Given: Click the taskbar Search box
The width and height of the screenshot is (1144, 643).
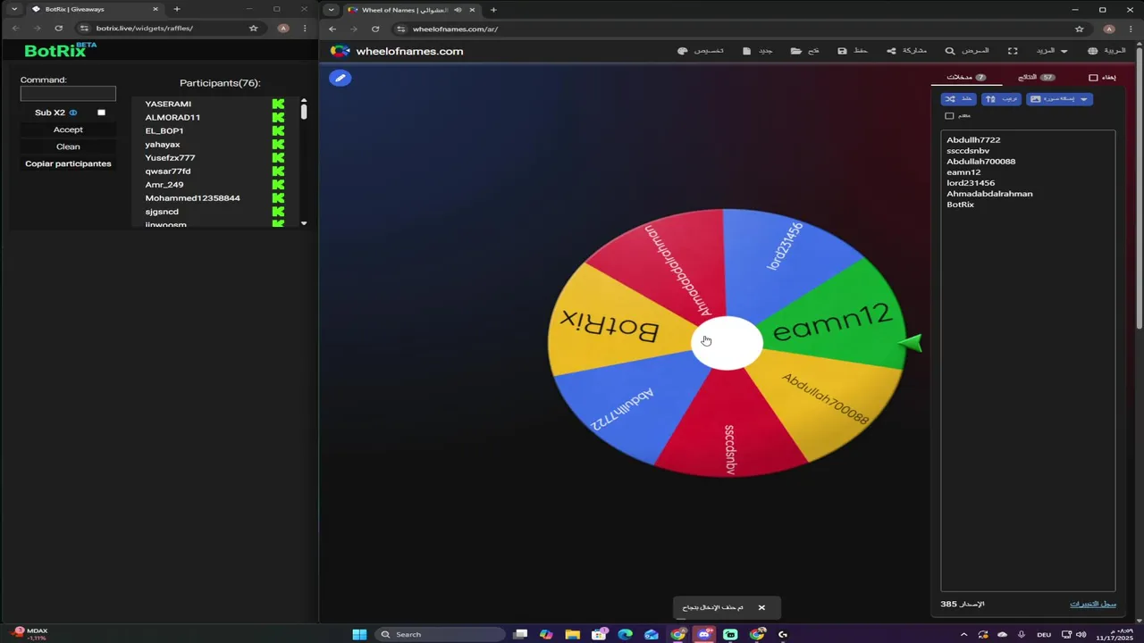Looking at the screenshot, I should [439, 634].
